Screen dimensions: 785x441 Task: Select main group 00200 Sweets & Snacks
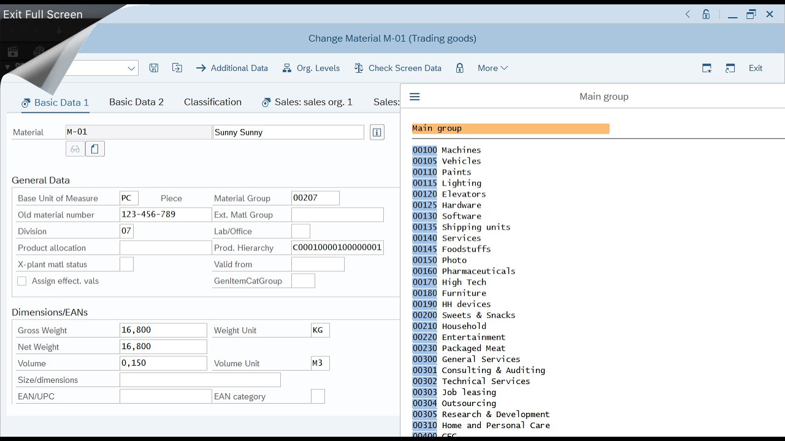(464, 315)
